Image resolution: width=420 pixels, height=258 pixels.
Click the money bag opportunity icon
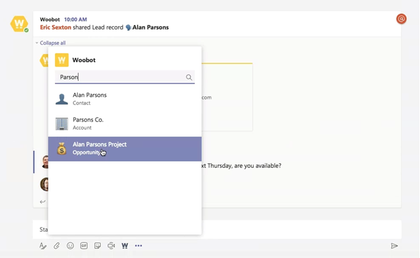tap(61, 148)
